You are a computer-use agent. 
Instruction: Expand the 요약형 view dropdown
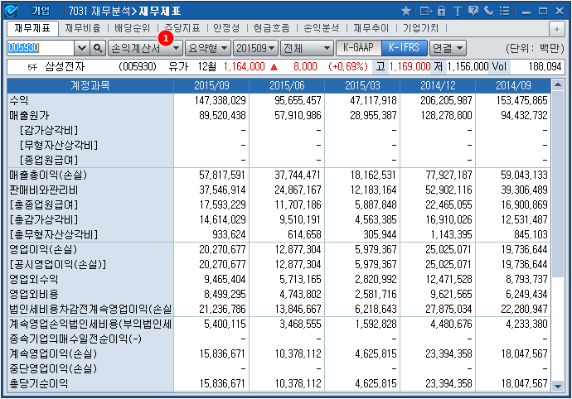(x=207, y=48)
